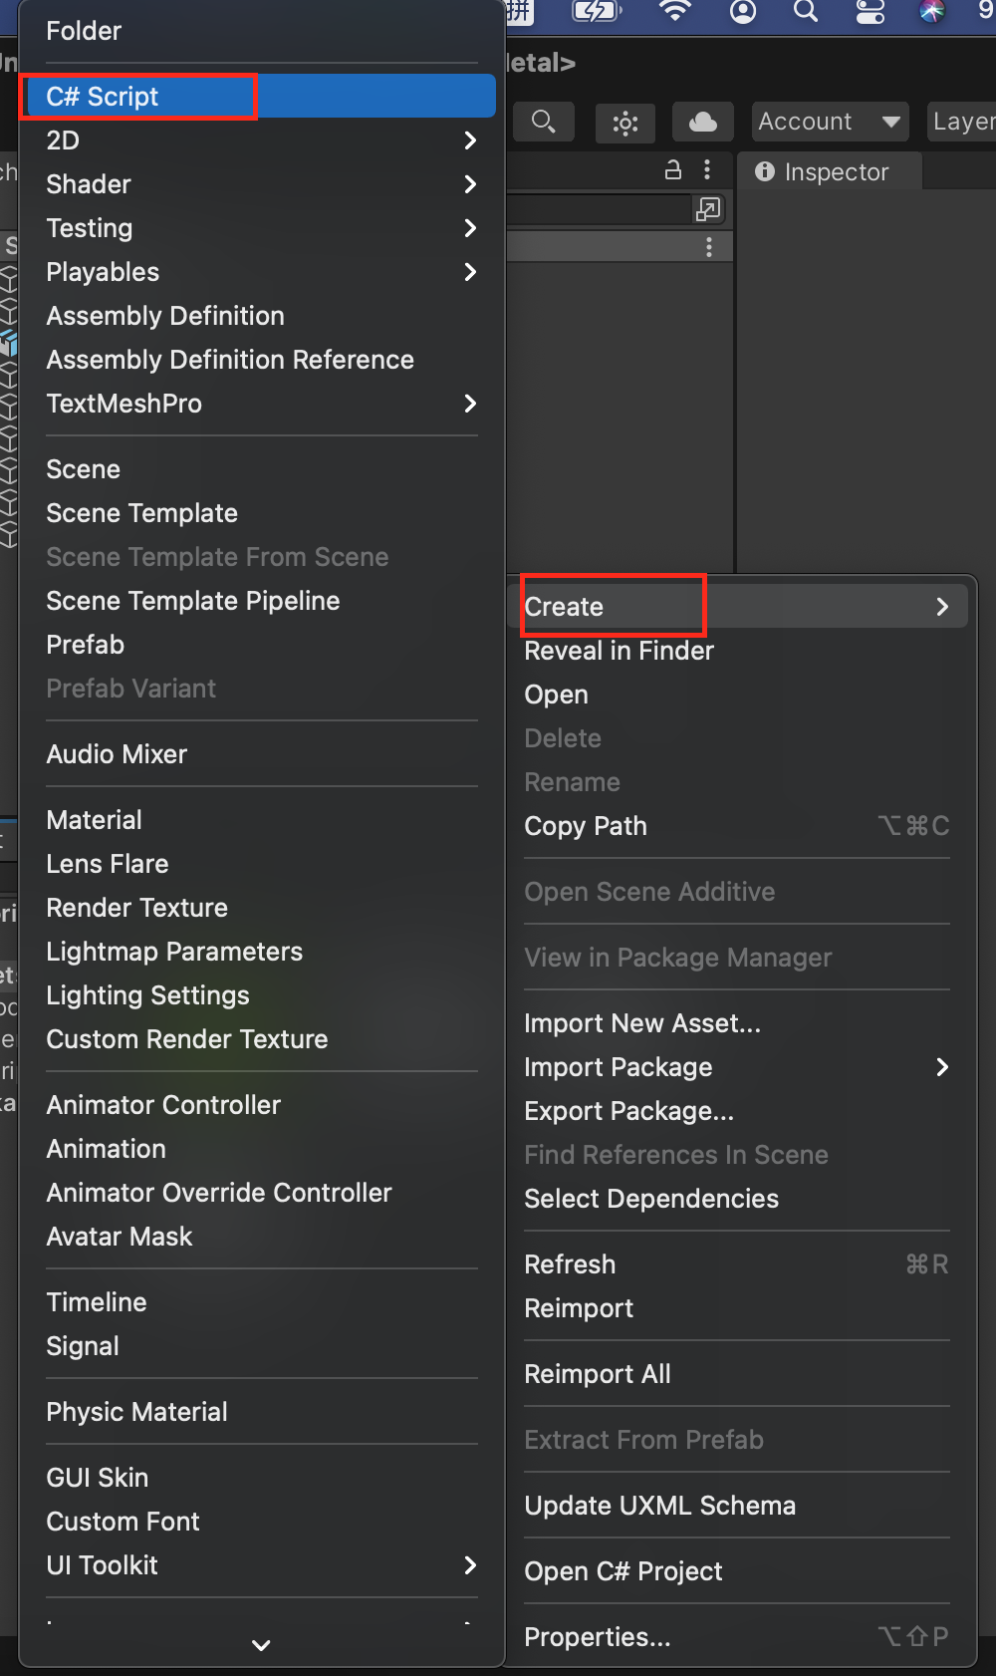Viewport: 996px width, 1676px height.
Task: Choose Reveal in Finder
Action: [620, 651]
